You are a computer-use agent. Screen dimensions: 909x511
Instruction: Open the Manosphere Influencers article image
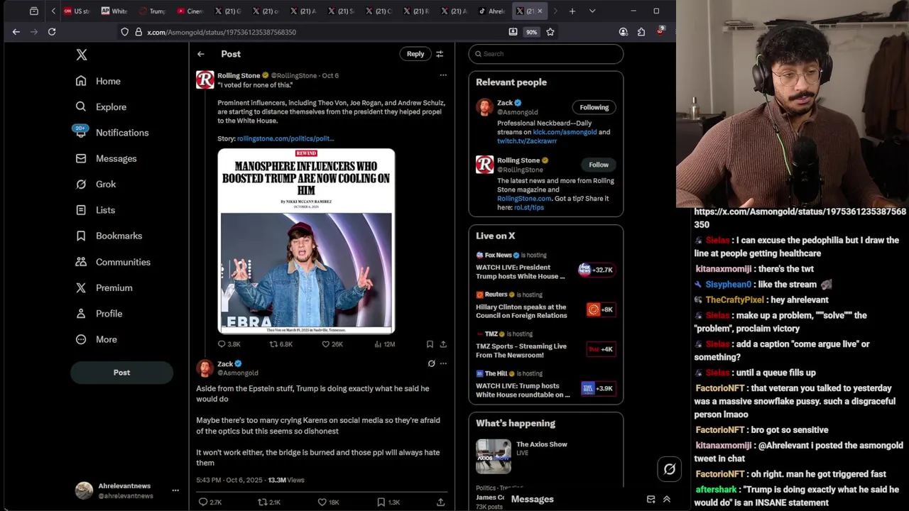(x=306, y=241)
